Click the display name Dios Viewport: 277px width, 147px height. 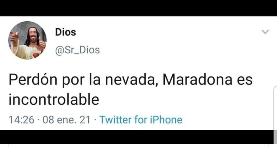click(x=66, y=32)
